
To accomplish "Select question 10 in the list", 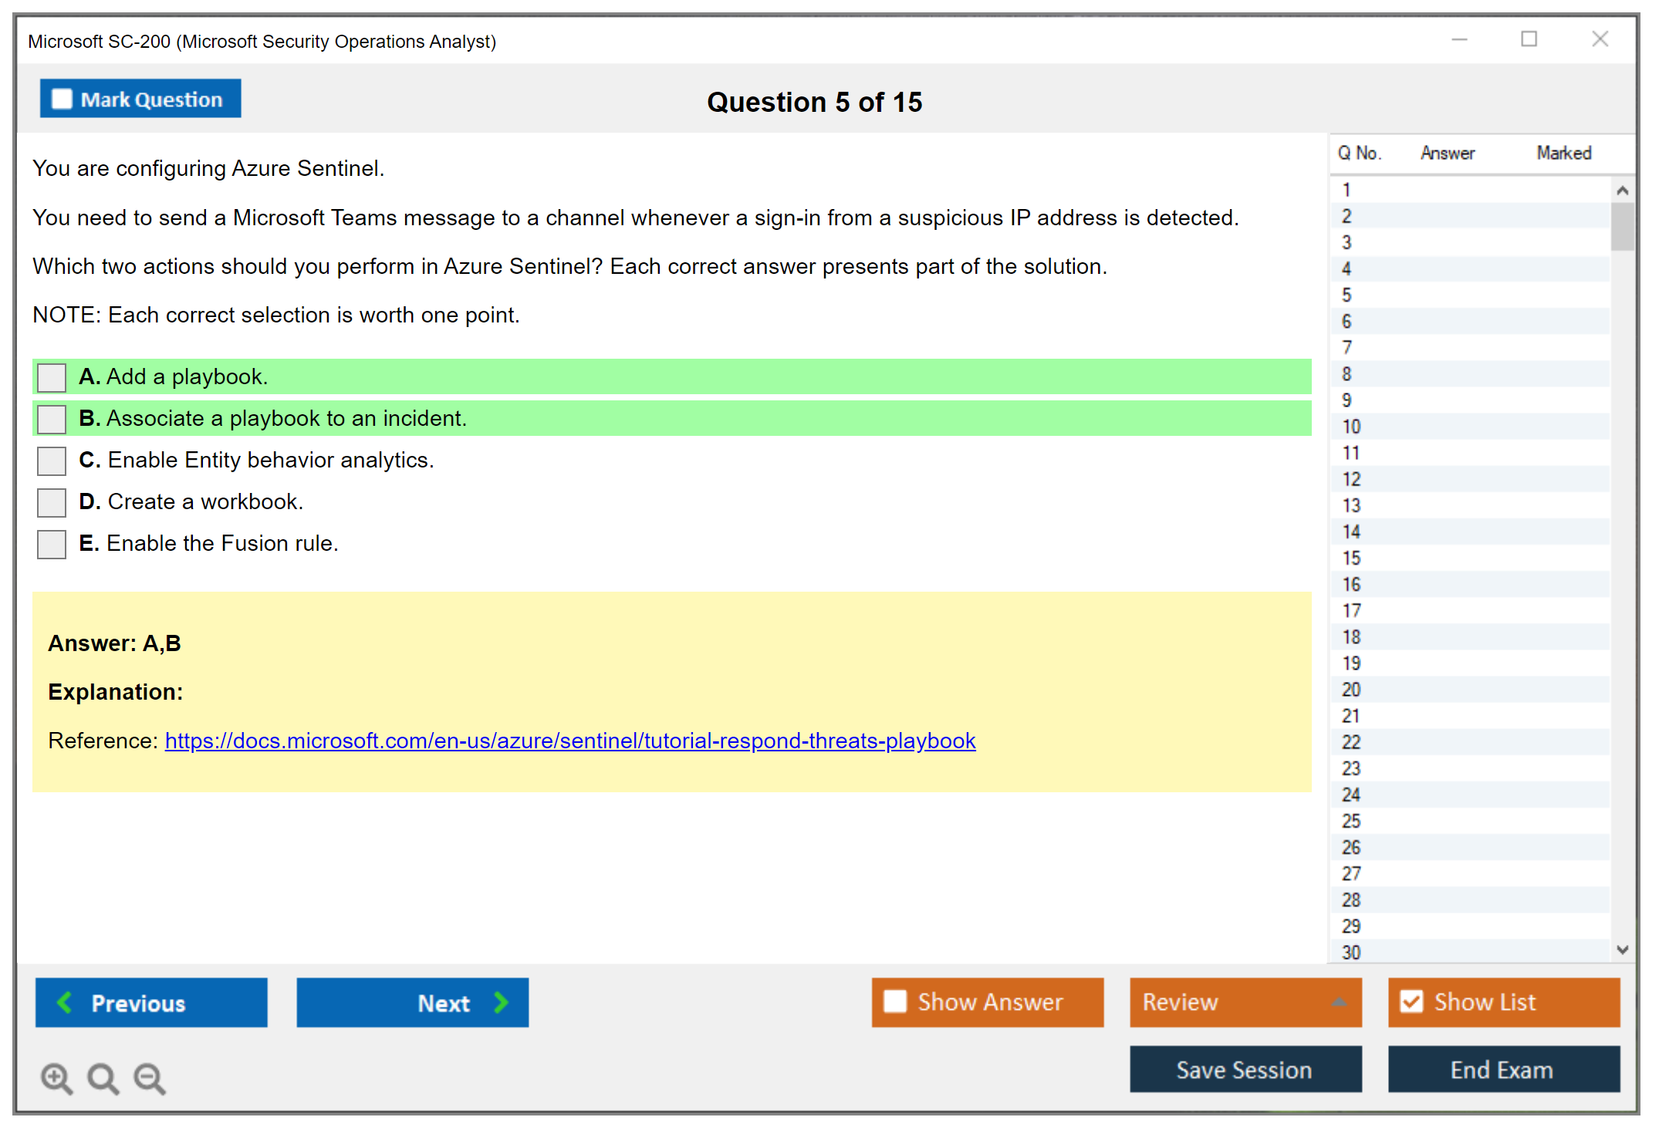I will coord(1352,427).
